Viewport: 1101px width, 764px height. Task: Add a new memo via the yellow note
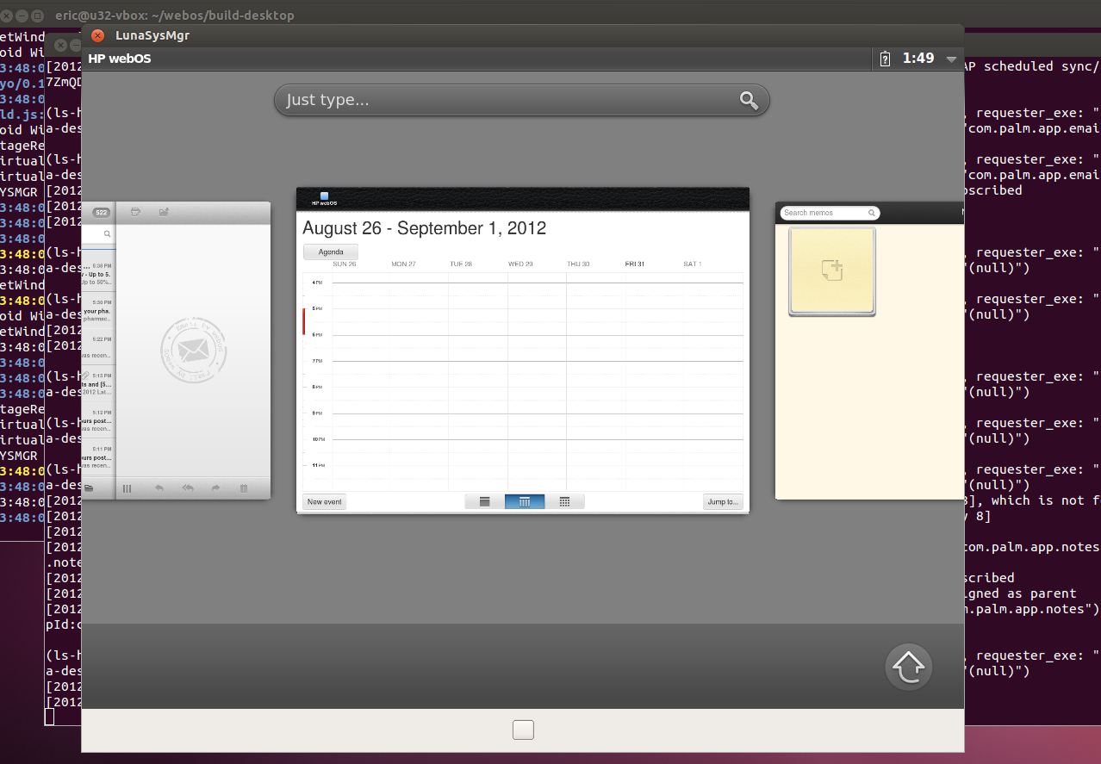(831, 271)
